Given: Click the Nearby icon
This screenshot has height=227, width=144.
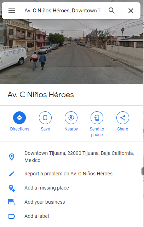Looking at the screenshot, I should [x=71, y=118].
